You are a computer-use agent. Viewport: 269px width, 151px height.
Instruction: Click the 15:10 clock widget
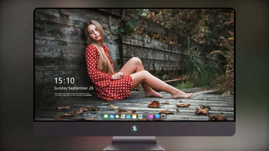pos(65,81)
